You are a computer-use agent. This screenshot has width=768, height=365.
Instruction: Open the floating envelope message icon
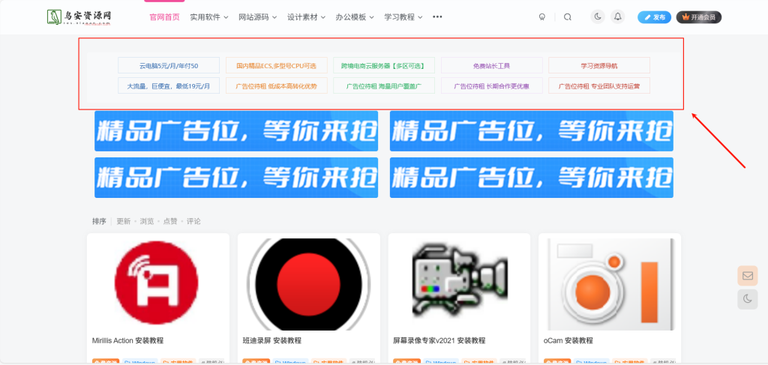748,276
